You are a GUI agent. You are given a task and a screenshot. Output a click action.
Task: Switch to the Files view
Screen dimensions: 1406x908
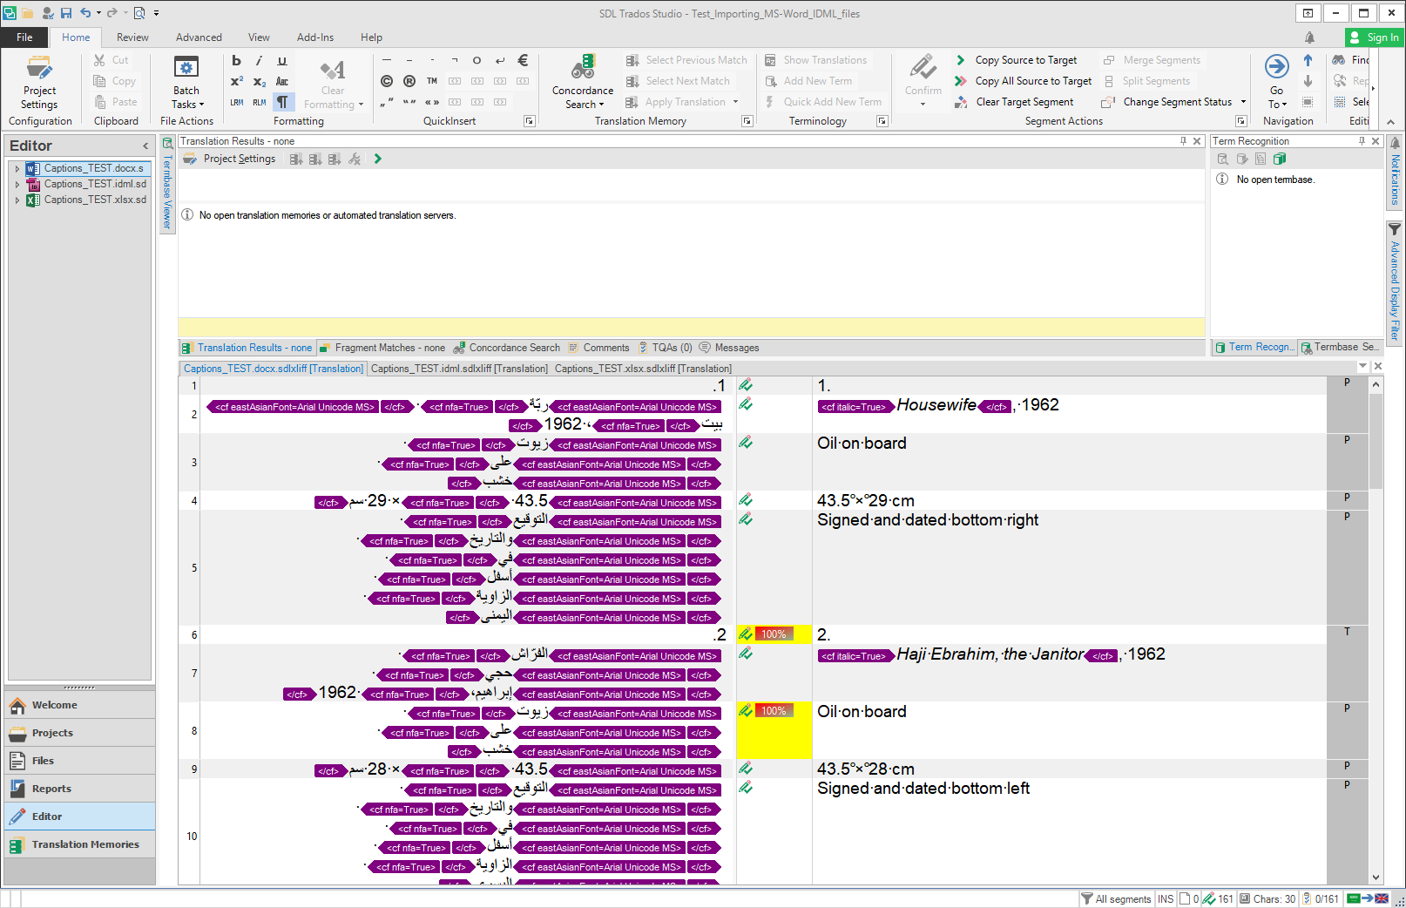(x=79, y=761)
